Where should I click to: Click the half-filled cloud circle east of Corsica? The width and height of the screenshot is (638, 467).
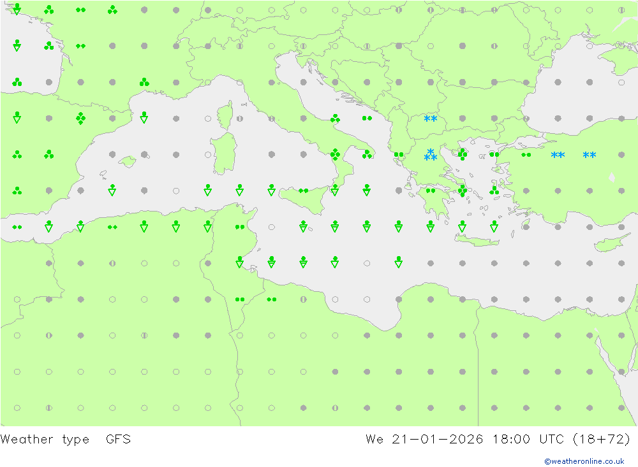[240, 119]
